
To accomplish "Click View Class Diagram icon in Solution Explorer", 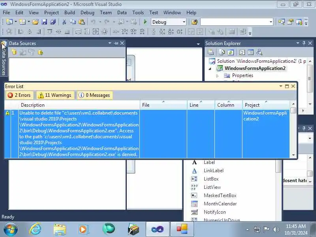I will click(260, 53).
